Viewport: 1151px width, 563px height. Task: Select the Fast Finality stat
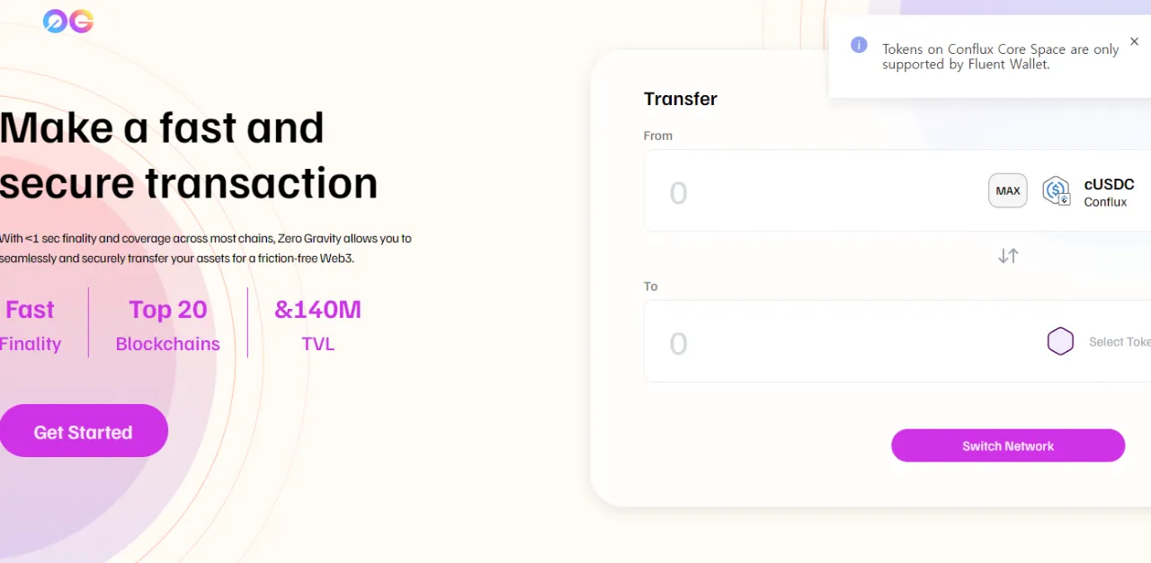pos(31,326)
